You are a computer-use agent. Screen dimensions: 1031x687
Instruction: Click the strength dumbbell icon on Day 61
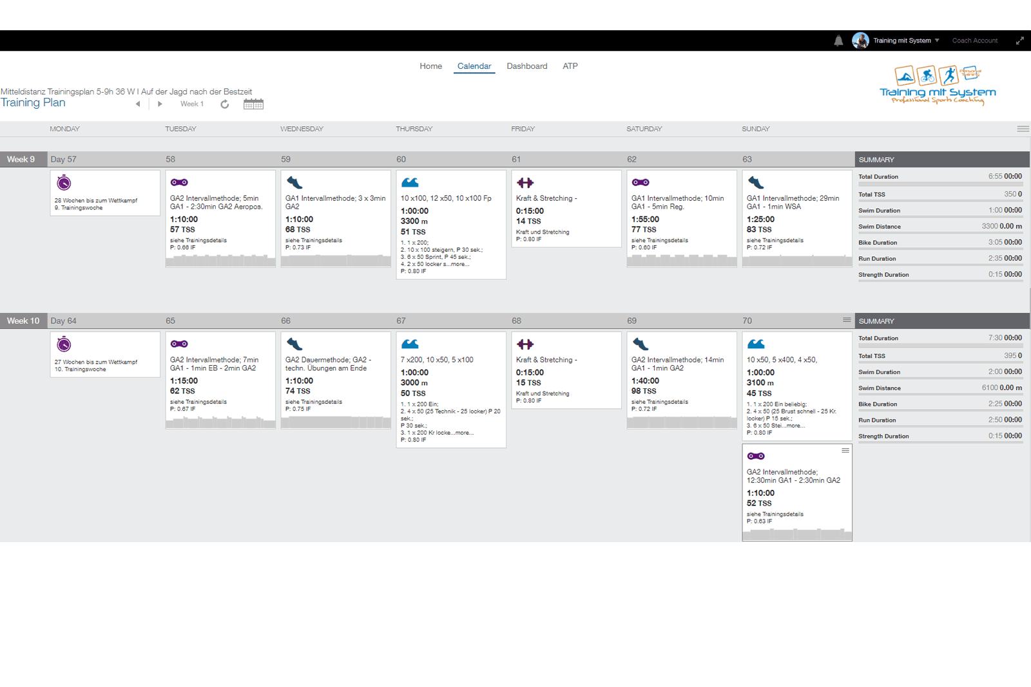tap(525, 183)
